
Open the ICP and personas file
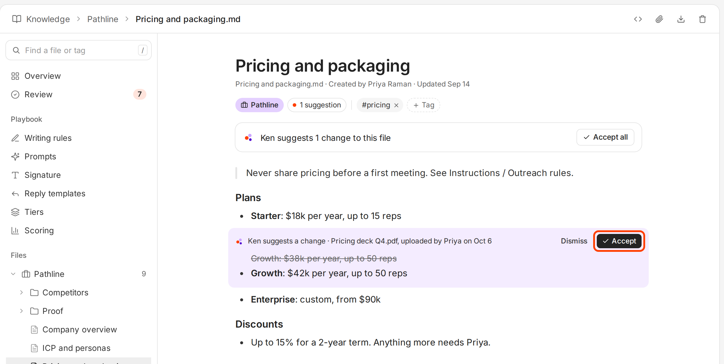tap(78, 348)
